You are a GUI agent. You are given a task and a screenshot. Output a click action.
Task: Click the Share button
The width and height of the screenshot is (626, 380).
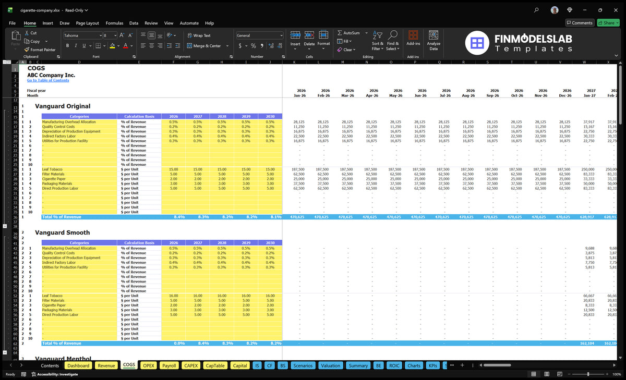[608, 23]
